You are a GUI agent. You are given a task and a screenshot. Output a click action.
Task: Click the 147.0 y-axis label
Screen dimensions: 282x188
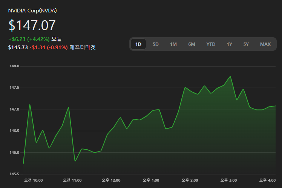[14, 109]
